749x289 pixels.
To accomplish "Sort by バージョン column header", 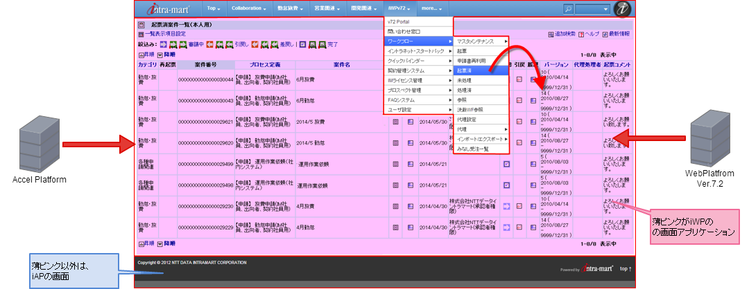I will point(556,65).
